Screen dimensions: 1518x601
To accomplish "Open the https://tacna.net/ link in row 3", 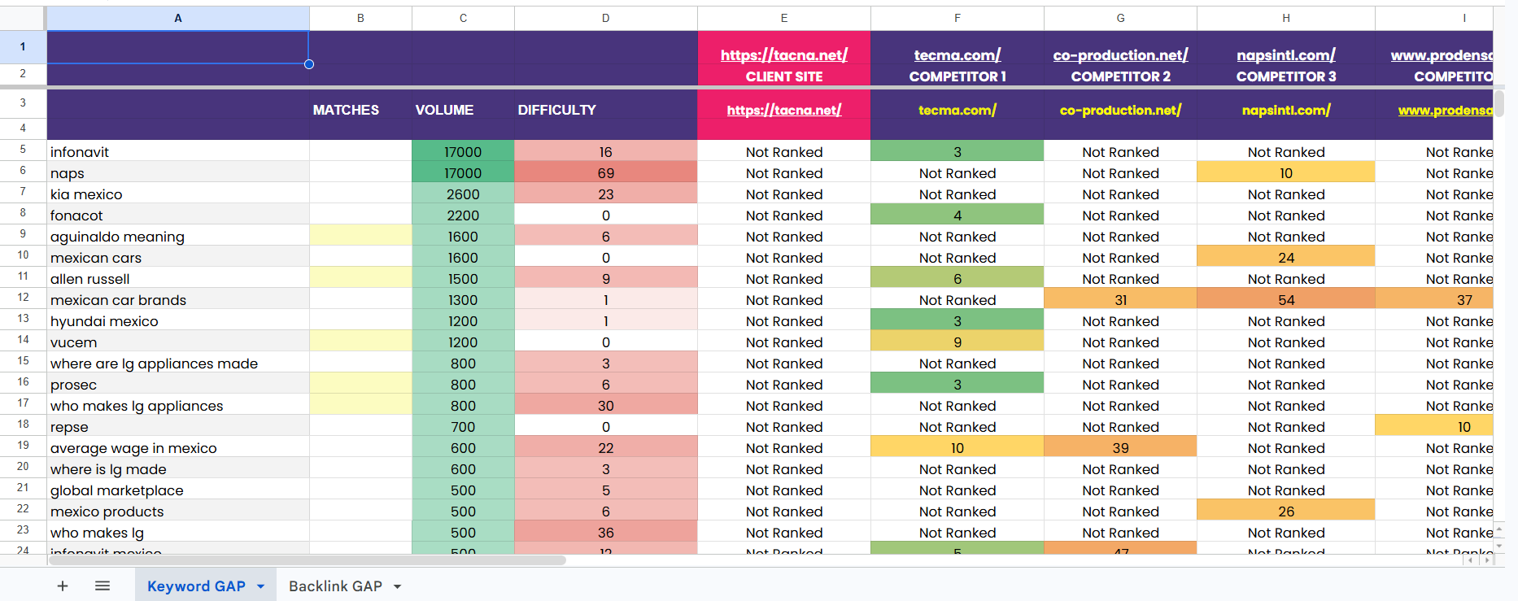I will coord(784,110).
